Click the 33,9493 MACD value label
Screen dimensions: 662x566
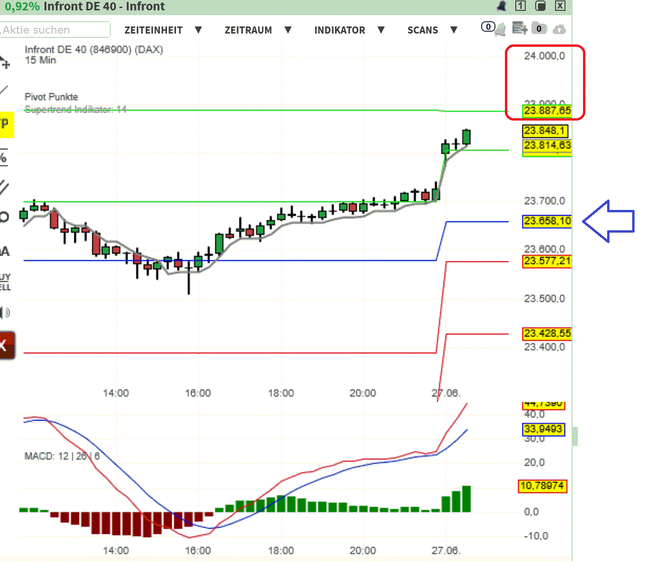pos(543,429)
